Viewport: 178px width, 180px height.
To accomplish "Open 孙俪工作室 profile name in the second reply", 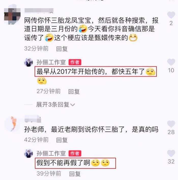I will point(51,154).
